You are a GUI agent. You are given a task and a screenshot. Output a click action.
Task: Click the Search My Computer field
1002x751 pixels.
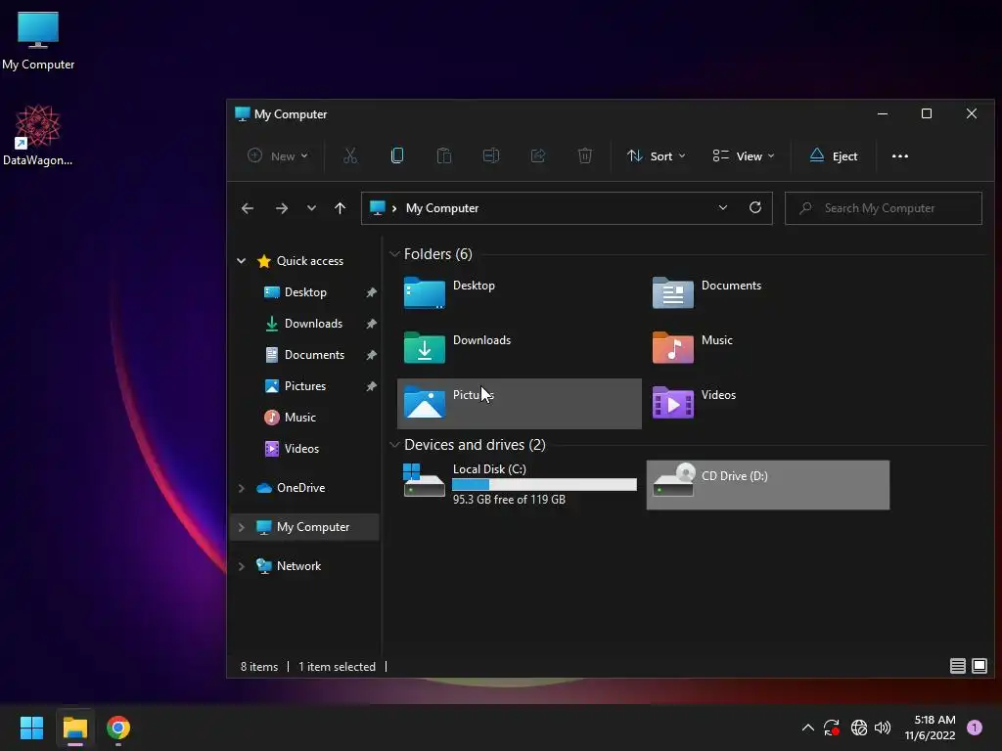(x=884, y=208)
